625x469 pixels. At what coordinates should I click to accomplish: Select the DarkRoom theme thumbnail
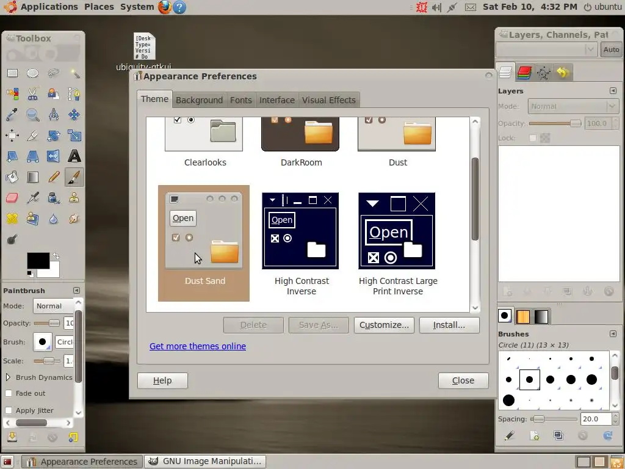[x=300, y=134]
